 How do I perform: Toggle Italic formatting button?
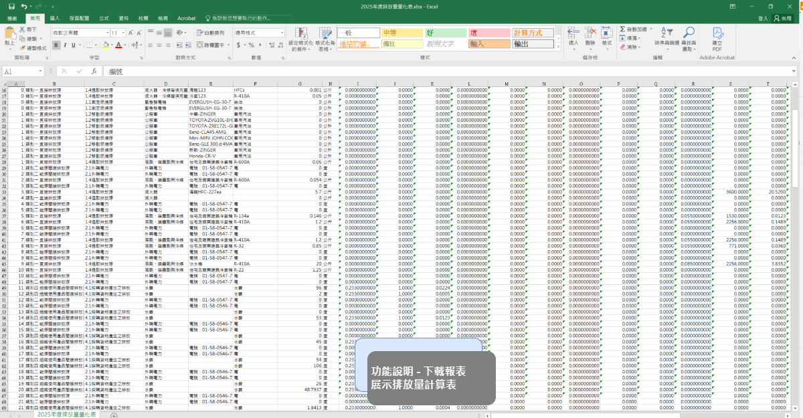[x=65, y=45]
